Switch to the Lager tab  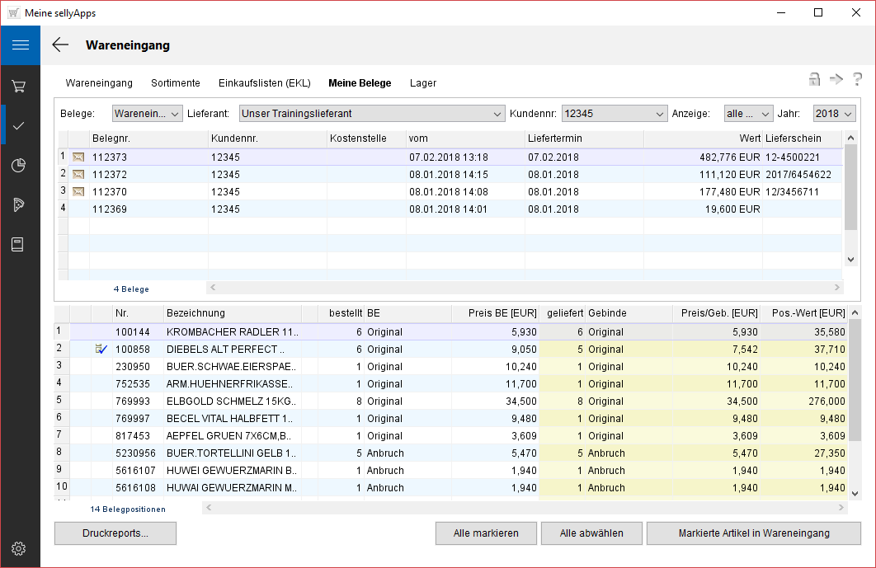pyautogui.click(x=423, y=83)
